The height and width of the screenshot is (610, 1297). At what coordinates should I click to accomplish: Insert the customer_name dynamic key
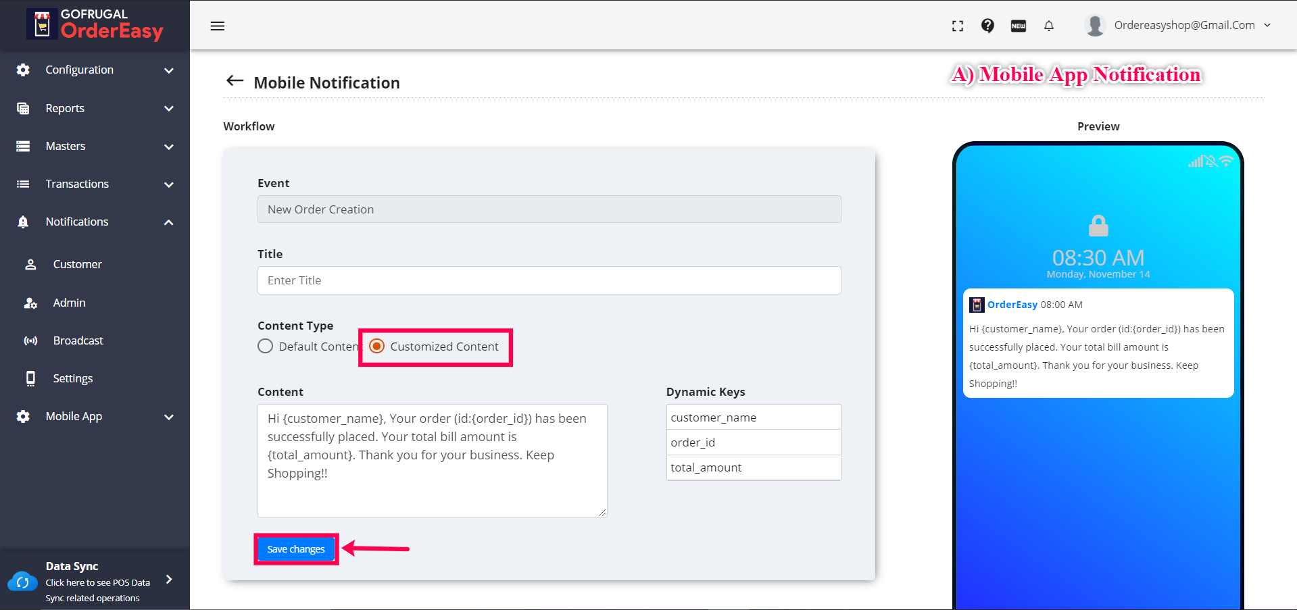point(753,417)
